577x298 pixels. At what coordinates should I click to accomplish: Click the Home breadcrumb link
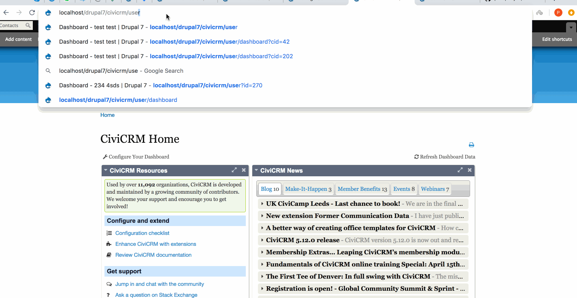[107, 115]
